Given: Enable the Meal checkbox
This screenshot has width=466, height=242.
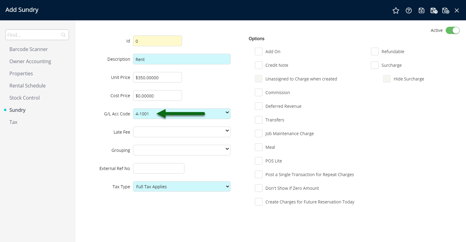Looking at the screenshot, I should pyautogui.click(x=259, y=147).
